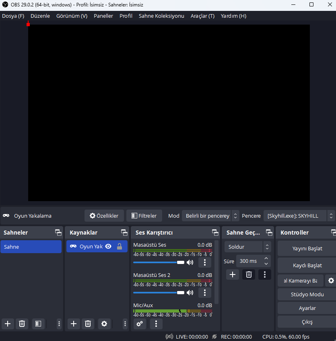The image size is (336, 341).
Task: Open the Sahne Koleksiyonu menu
Action: point(161,16)
